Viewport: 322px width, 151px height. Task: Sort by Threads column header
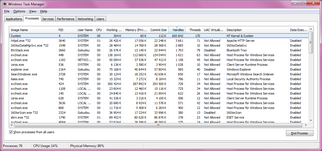click(194, 30)
